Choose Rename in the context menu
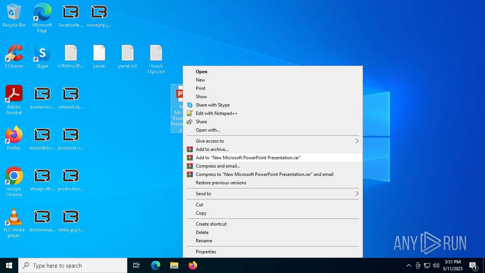Viewport: 485px width, 273px height. click(x=272, y=241)
